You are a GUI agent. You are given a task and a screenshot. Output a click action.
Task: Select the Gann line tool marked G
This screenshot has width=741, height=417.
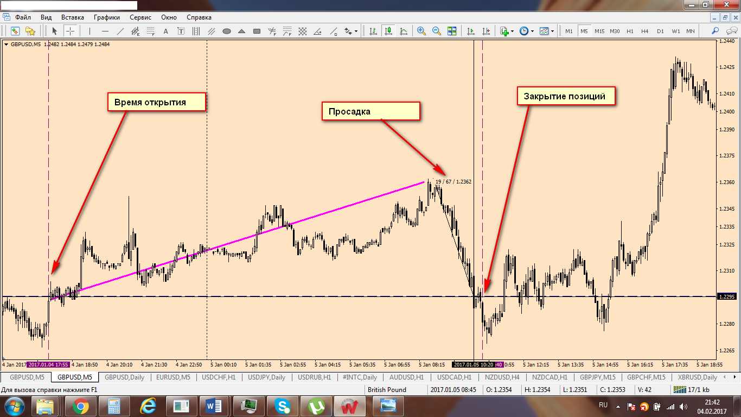click(333, 31)
